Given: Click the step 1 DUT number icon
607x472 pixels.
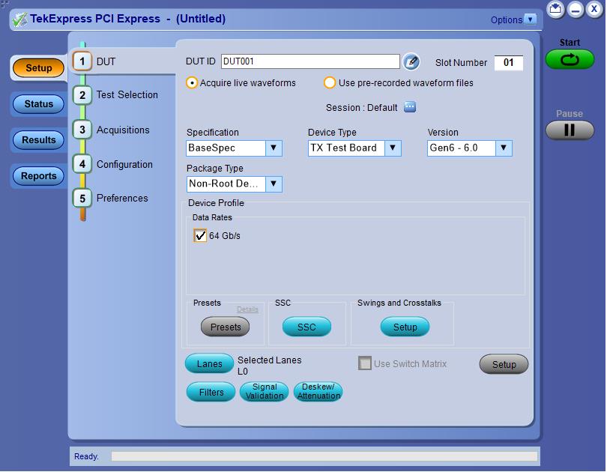Looking at the screenshot, I should click(x=82, y=61).
